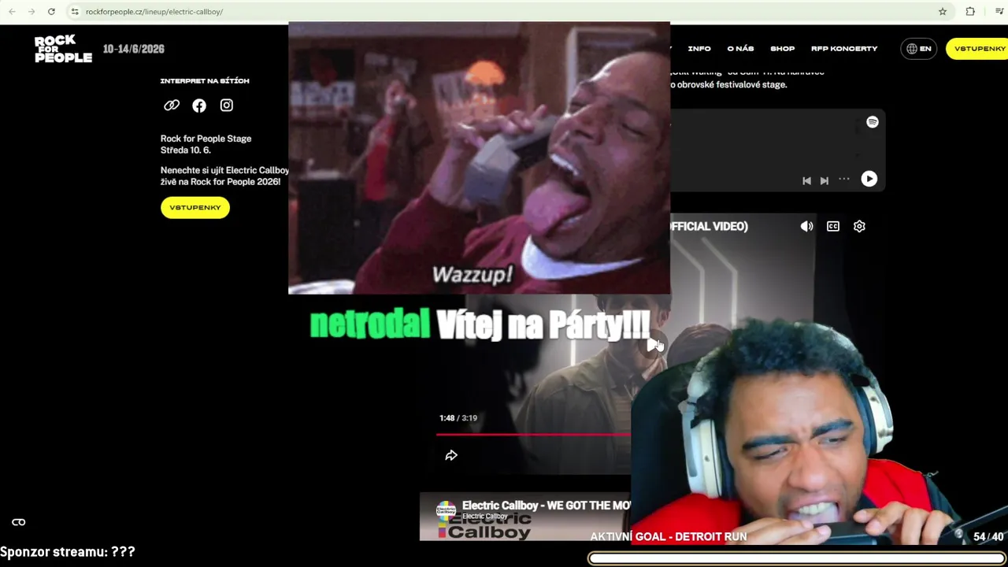Open the O NÁS menu item

(740, 49)
